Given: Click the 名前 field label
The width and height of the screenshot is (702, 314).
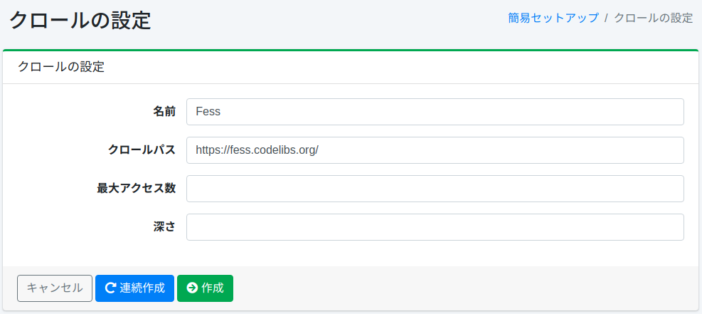Looking at the screenshot, I should [x=164, y=112].
